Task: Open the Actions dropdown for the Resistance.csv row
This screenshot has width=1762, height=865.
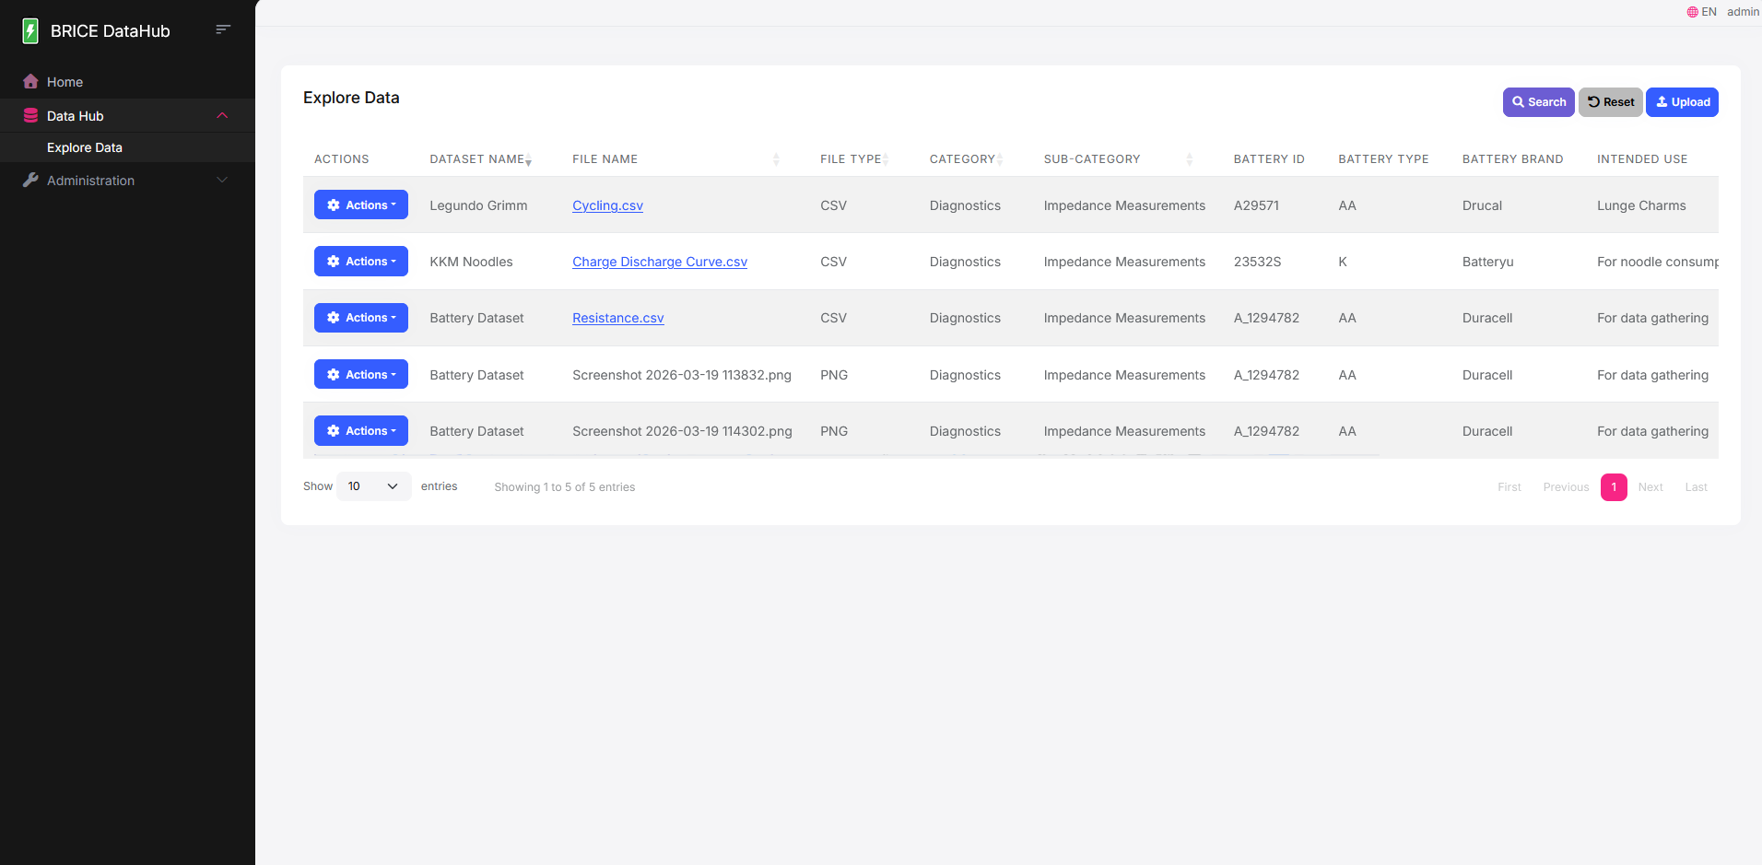Action: point(361,317)
